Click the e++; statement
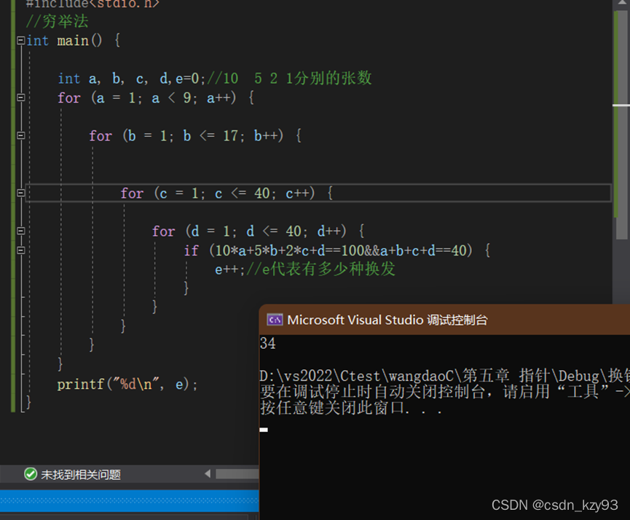Viewport: 630px width, 520px height. [x=229, y=269]
